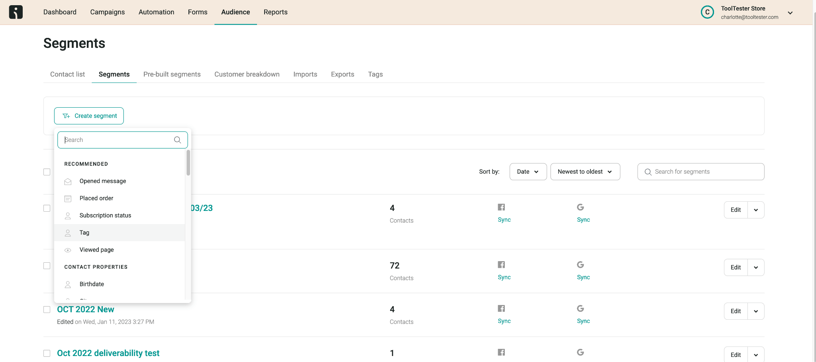Click Google Sync link in the 03/23 row
Screen dimensions: 816x362
[x=583, y=220]
